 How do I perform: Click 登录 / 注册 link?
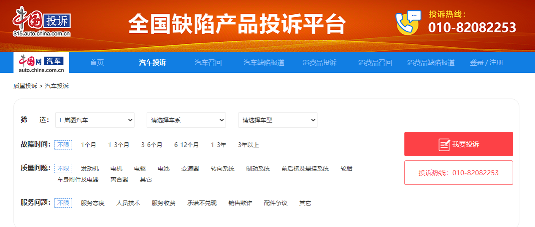[x=486, y=63]
